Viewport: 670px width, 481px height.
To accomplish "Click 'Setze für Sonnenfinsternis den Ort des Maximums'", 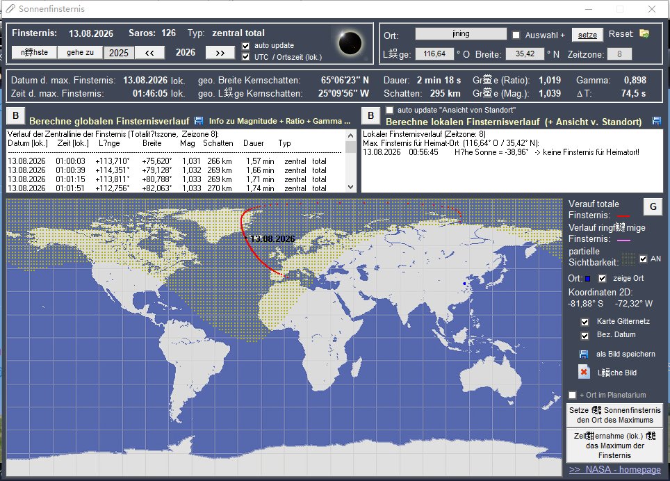I will pyautogui.click(x=614, y=415).
